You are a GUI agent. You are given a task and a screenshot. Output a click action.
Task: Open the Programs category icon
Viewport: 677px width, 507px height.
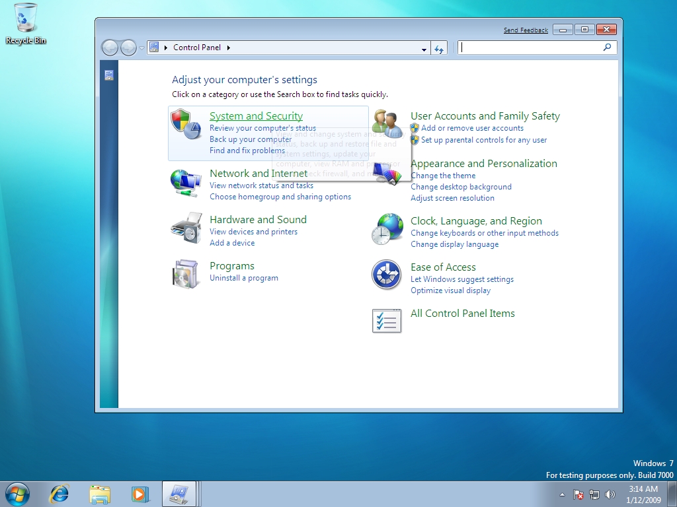coord(186,275)
